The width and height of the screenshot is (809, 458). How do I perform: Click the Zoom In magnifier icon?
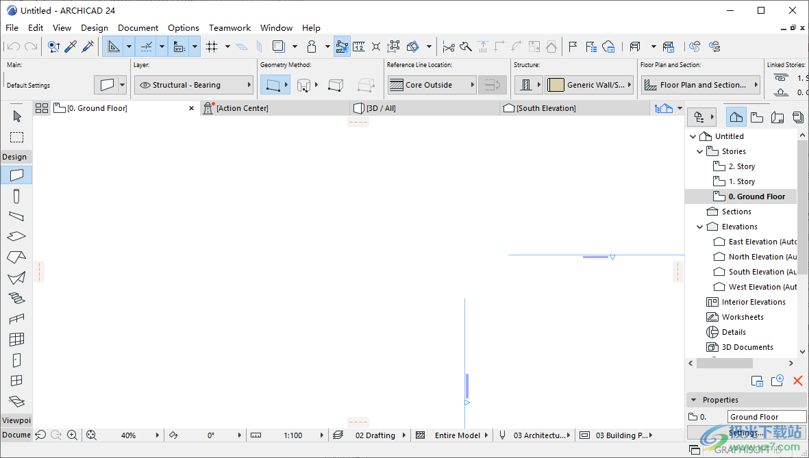pyautogui.click(x=72, y=435)
